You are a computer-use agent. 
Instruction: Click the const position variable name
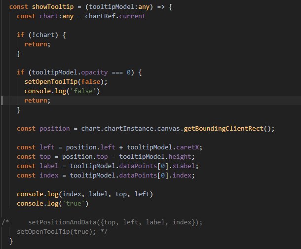coord(54,129)
